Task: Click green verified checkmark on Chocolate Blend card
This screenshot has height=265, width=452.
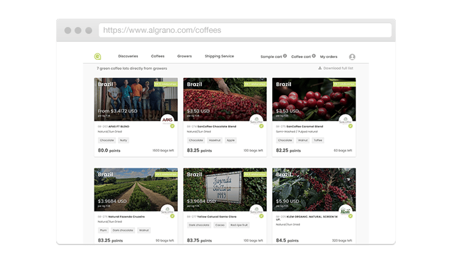Action: pos(261,126)
